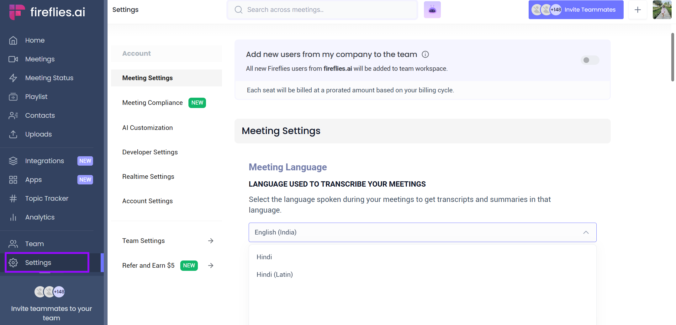The width and height of the screenshot is (676, 325).
Task: Open the Topic Tracker hashtag icon
Action: 13,198
